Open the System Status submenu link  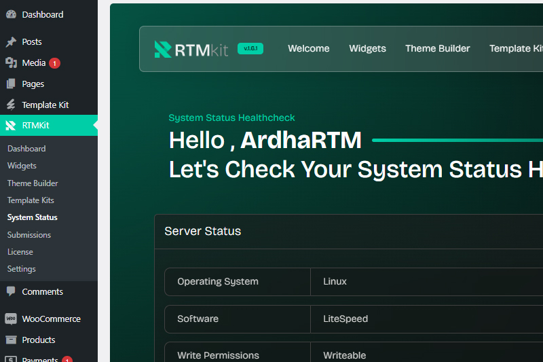[32, 217]
